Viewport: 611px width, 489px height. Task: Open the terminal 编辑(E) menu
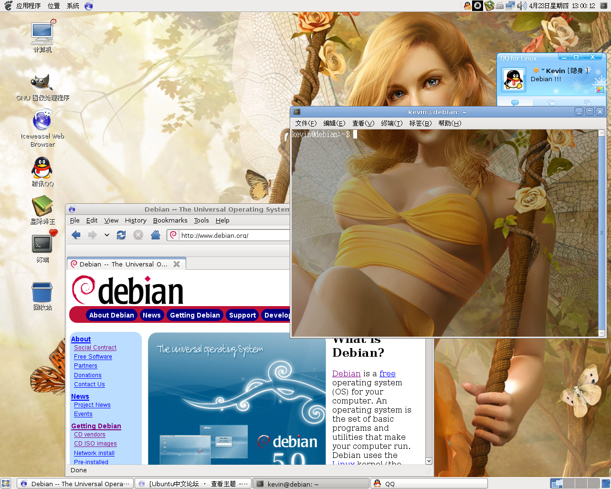334,123
